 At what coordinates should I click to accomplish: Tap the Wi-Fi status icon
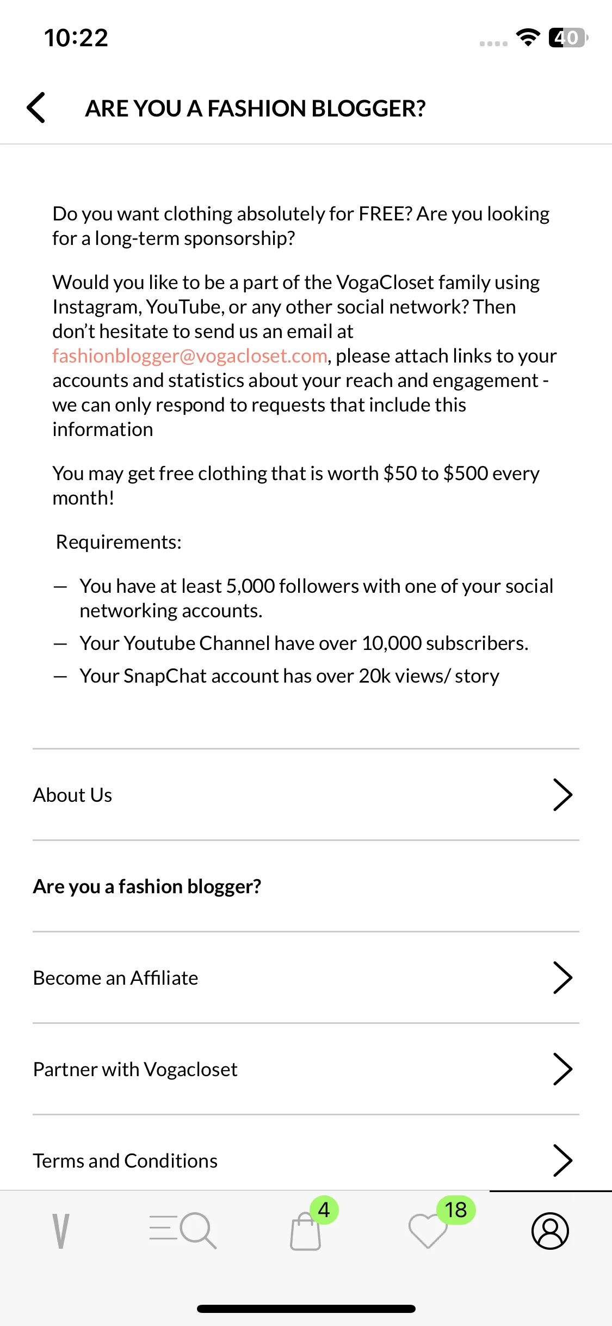point(528,38)
